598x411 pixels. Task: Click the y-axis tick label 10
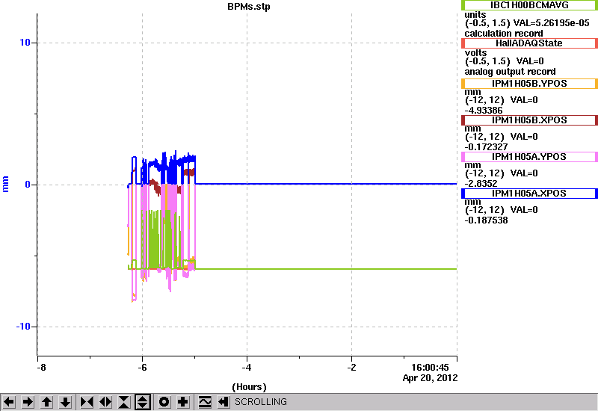pos(25,43)
